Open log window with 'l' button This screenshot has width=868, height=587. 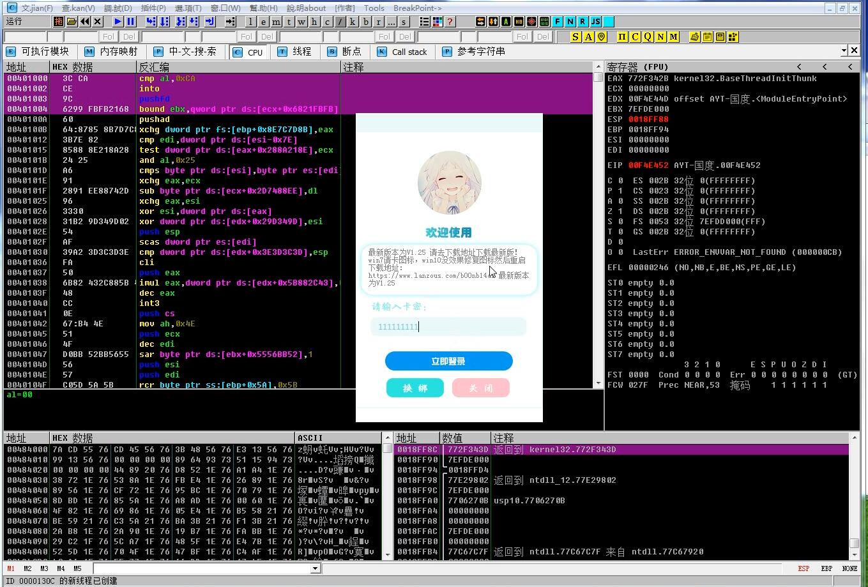(x=250, y=21)
